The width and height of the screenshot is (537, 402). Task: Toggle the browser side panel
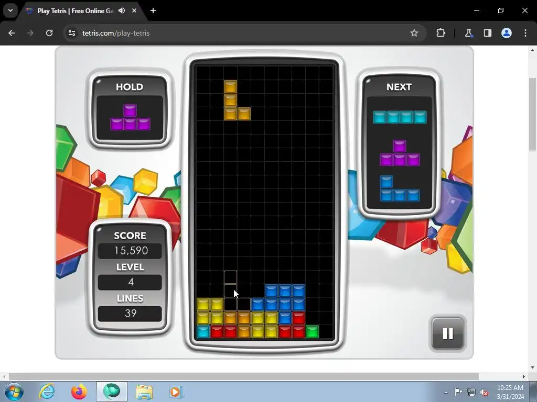(x=487, y=33)
